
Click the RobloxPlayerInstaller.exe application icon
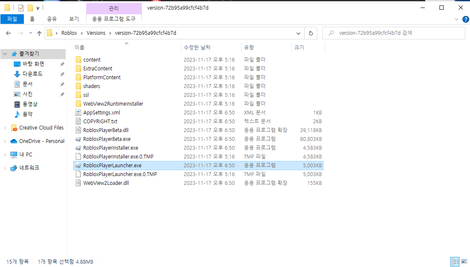[x=78, y=148]
